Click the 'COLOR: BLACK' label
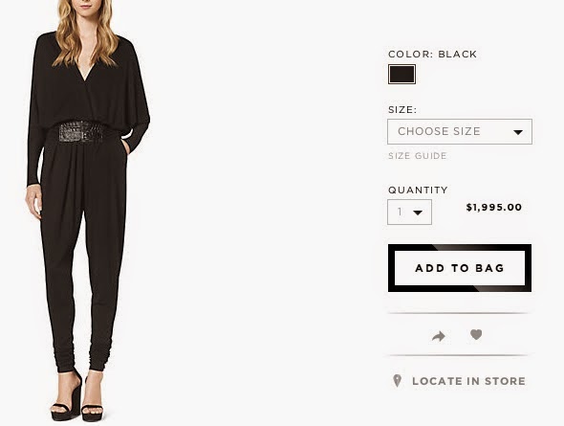Image resolution: width=564 pixels, height=426 pixels. tap(432, 54)
